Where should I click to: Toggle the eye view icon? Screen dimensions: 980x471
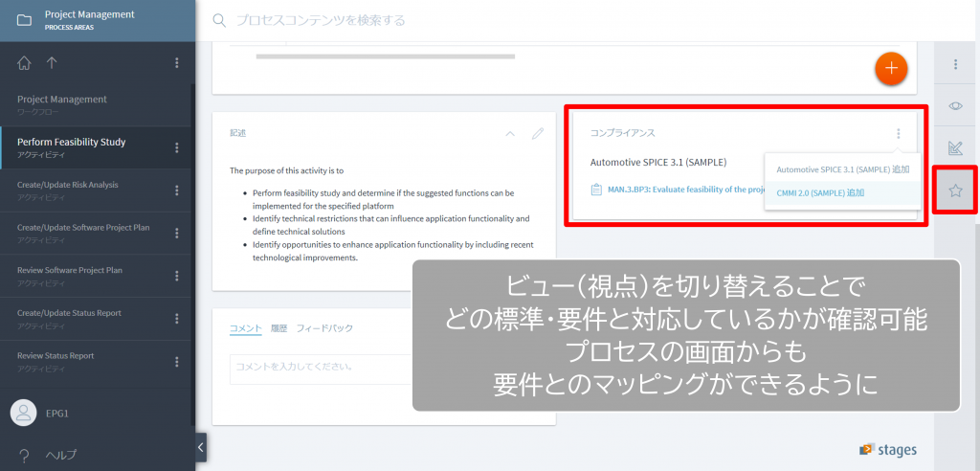[955, 105]
